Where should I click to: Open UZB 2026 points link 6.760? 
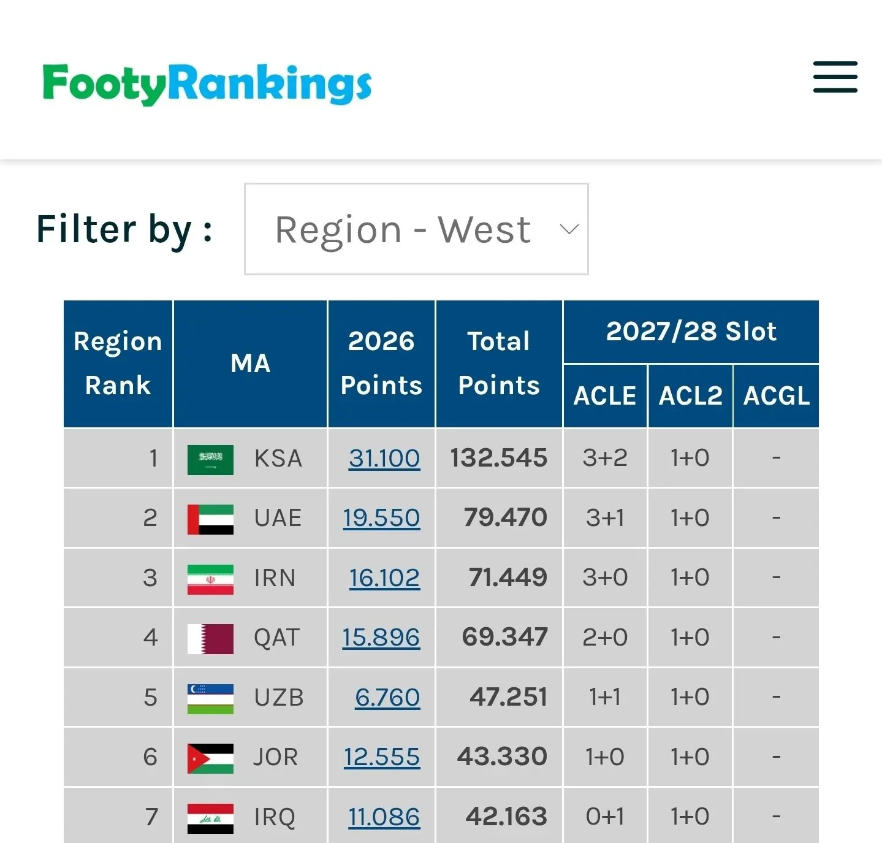[387, 697]
